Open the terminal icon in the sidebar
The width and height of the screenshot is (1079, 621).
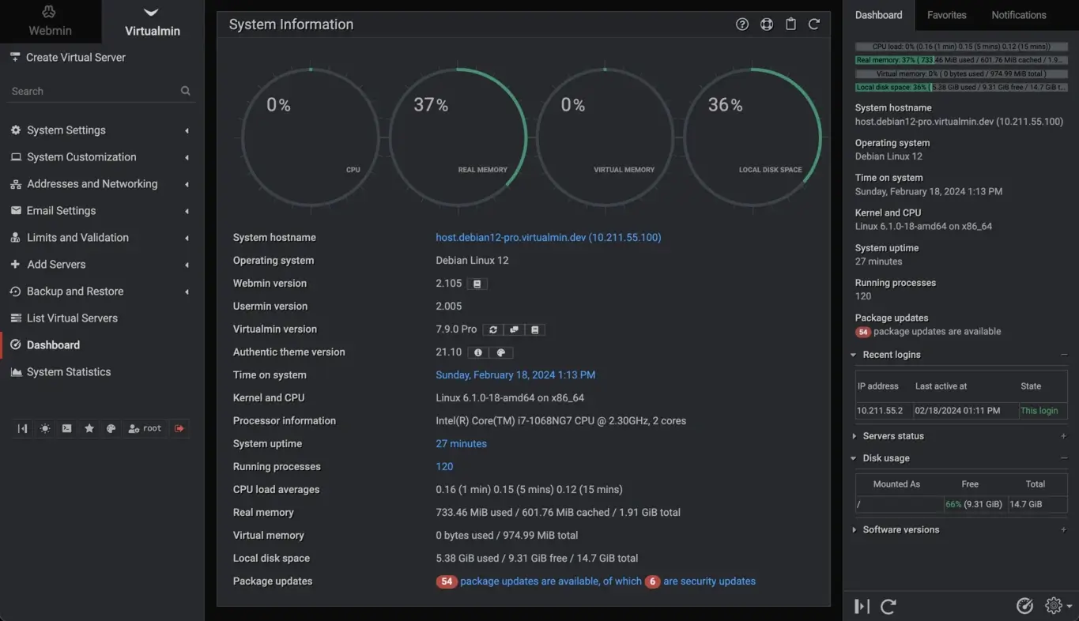click(66, 427)
